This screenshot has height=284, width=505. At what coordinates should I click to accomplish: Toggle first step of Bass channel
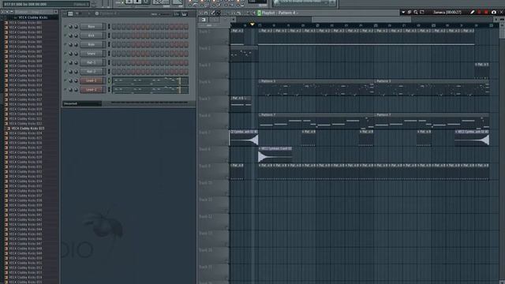114,26
